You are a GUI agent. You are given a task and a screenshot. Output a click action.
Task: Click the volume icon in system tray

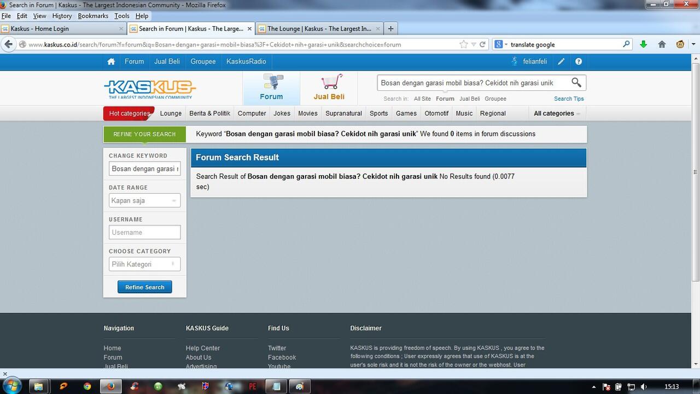click(x=644, y=387)
